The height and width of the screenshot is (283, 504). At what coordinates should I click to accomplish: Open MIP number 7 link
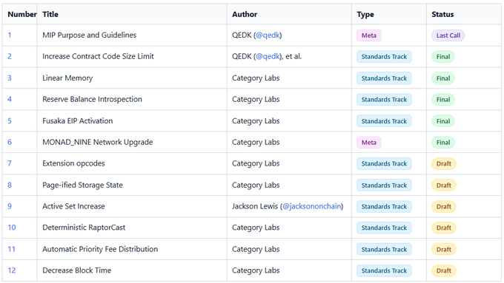(10, 163)
